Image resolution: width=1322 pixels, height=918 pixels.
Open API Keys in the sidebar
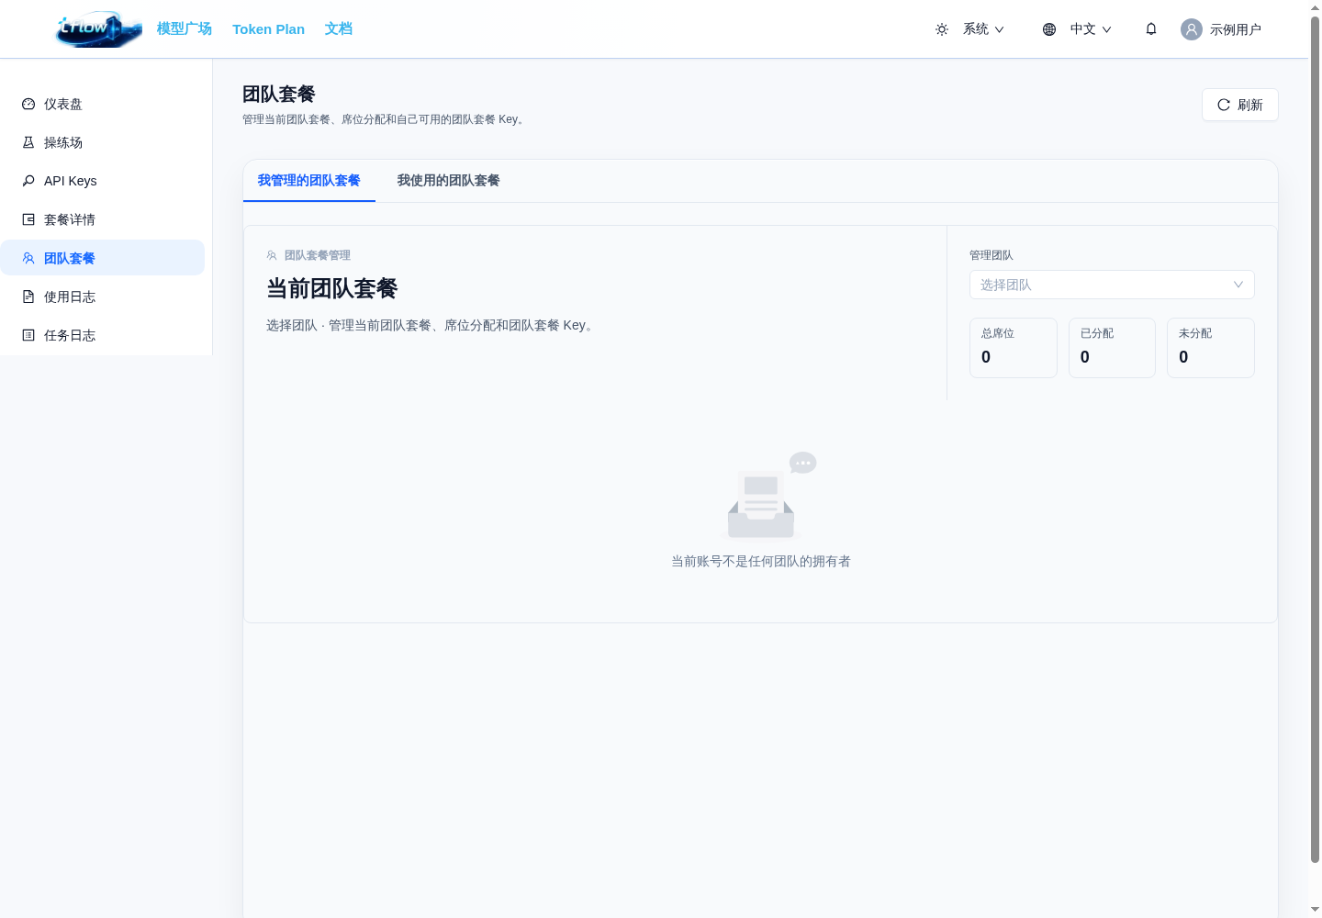point(103,181)
